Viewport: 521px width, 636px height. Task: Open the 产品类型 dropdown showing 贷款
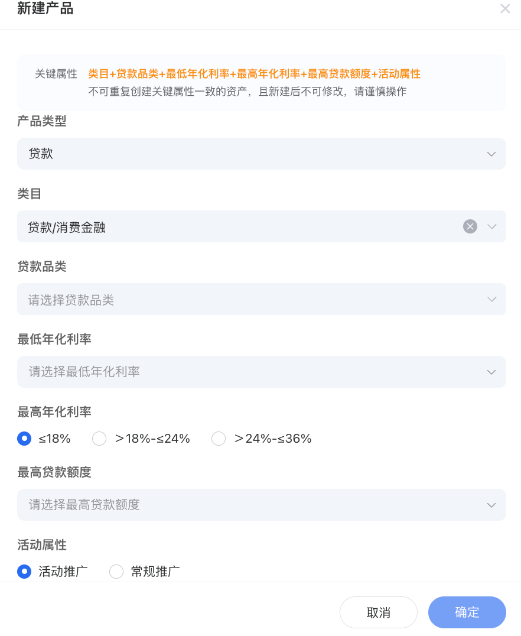(248, 154)
